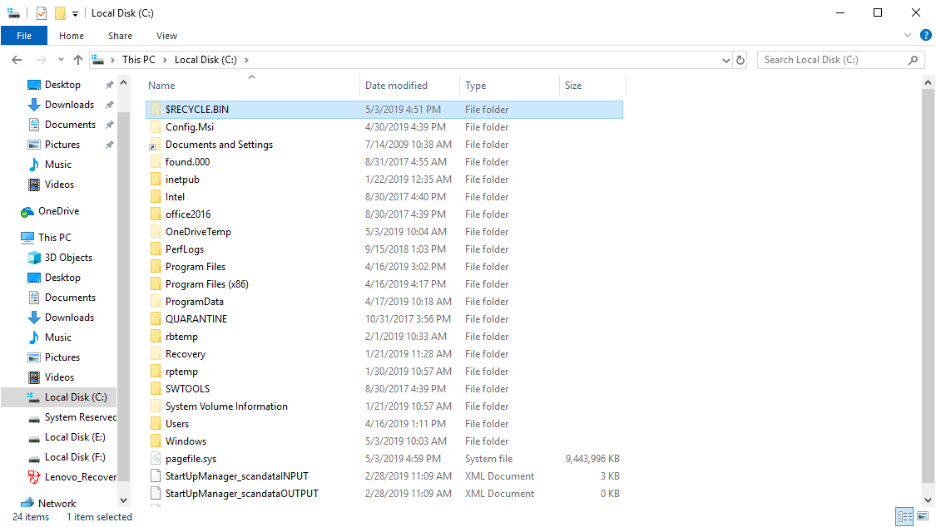Viewport: 936px width, 527px height.
Task: Select the StartUpManager_scandataINPUT file icon
Action: click(x=156, y=475)
